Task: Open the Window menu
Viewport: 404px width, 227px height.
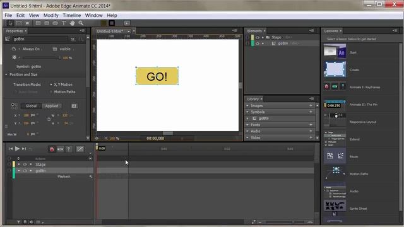Action: tap(94, 15)
